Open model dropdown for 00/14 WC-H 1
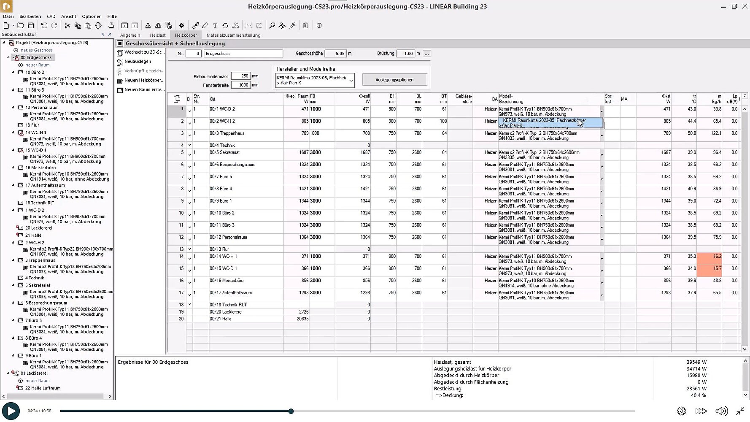Viewport: 750px width, 422px height. [x=602, y=259]
